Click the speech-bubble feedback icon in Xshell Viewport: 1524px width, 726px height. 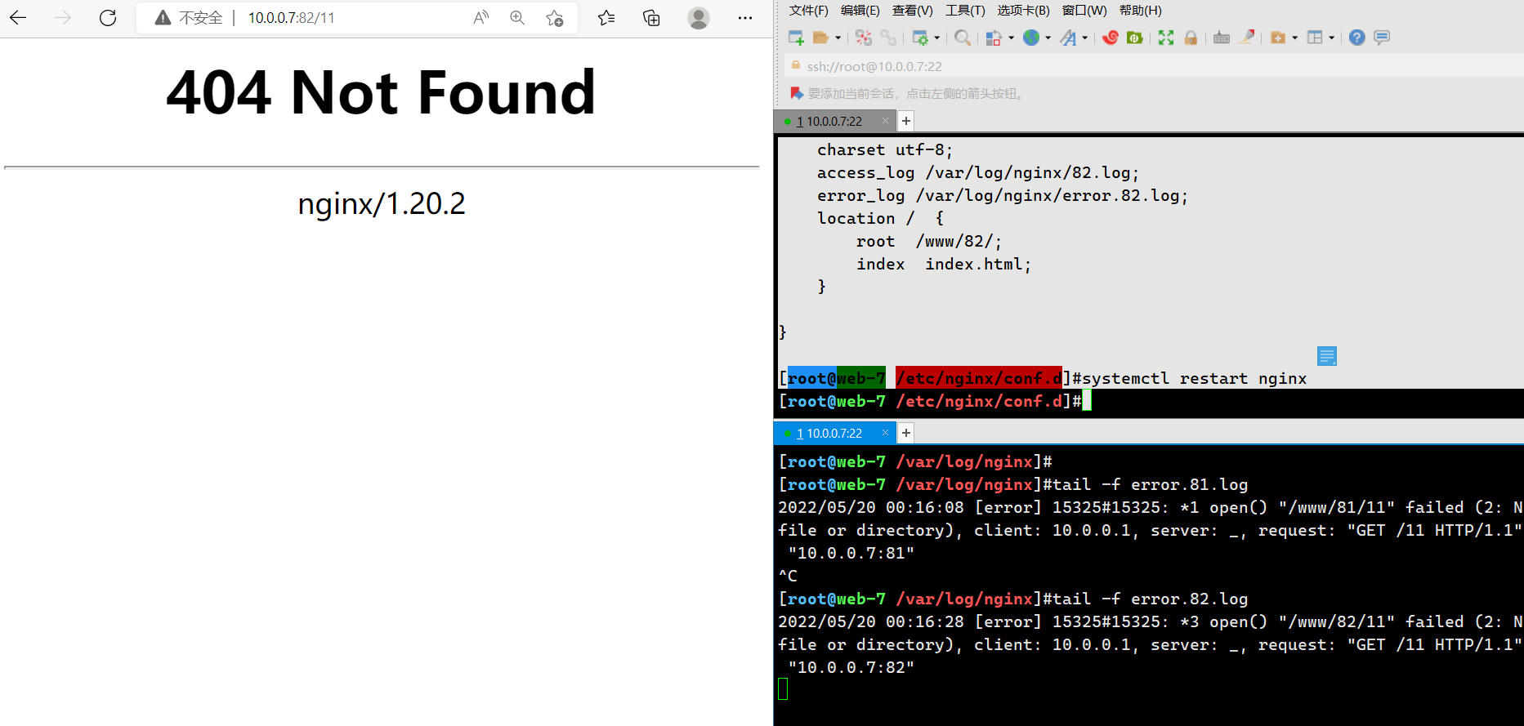[1382, 38]
